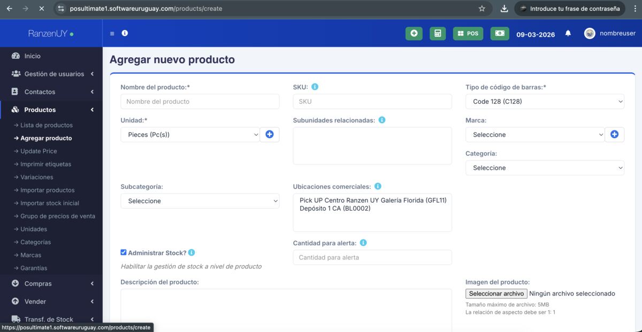Click the plus button next to Unidad

coord(270,135)
